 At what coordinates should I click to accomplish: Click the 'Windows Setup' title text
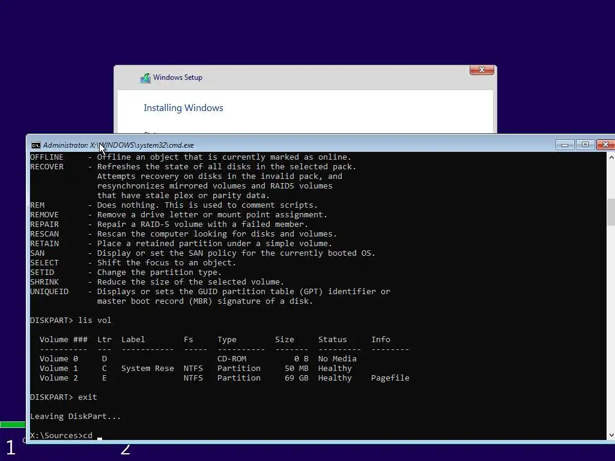tap(178, 77)
